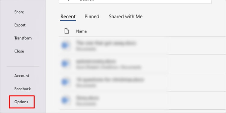The image size is (226, 113).
Task: Click the second recent document's Word icon
Action: [64, 64]
